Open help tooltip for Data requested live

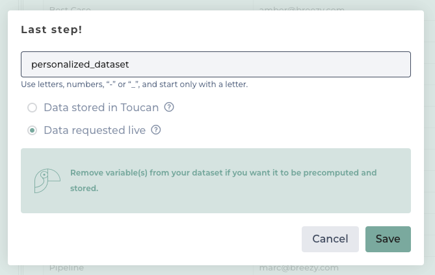tap(156, 130)
